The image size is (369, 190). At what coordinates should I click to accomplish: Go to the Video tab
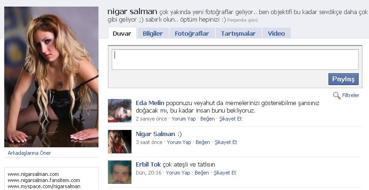coord(276,33)
